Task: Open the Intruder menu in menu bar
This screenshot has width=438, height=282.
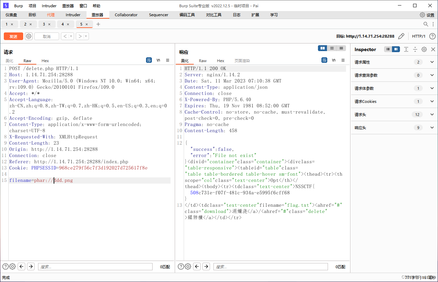Action: coord(49,6)
